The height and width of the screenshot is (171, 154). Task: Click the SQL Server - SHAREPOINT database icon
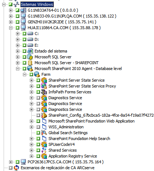click(30, 63)
